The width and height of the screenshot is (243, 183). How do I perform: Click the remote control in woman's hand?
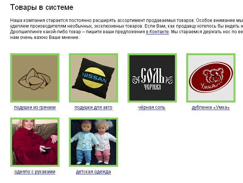click(x=46, y=149)
